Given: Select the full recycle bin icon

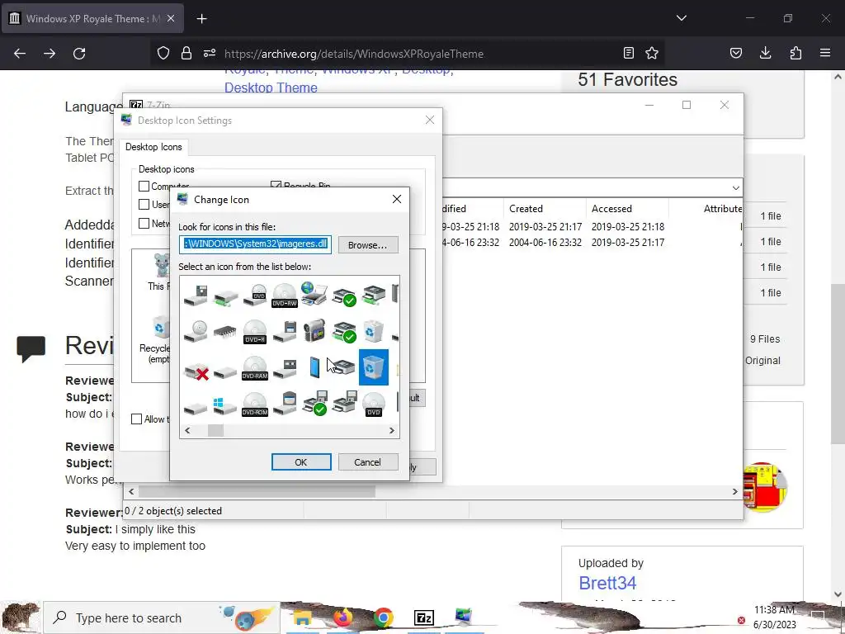Looking at the screenshot, I should (374, 332).
